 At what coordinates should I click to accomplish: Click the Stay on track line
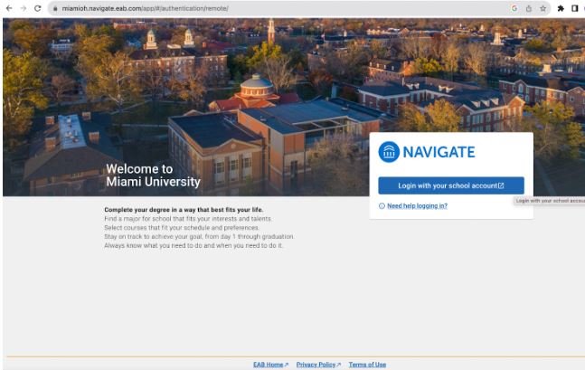[199, 237]
